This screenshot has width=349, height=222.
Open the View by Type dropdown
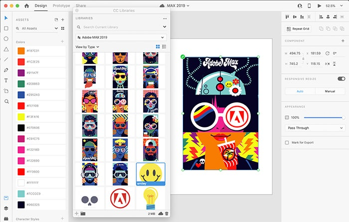click(x=87, y=47)
